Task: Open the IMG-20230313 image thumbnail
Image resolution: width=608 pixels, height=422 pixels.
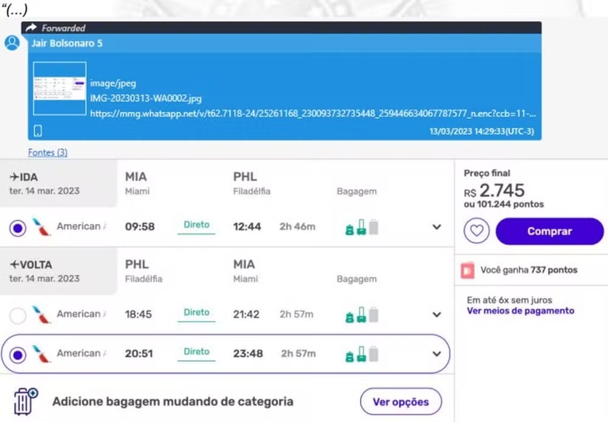Action: click(60, 89)
